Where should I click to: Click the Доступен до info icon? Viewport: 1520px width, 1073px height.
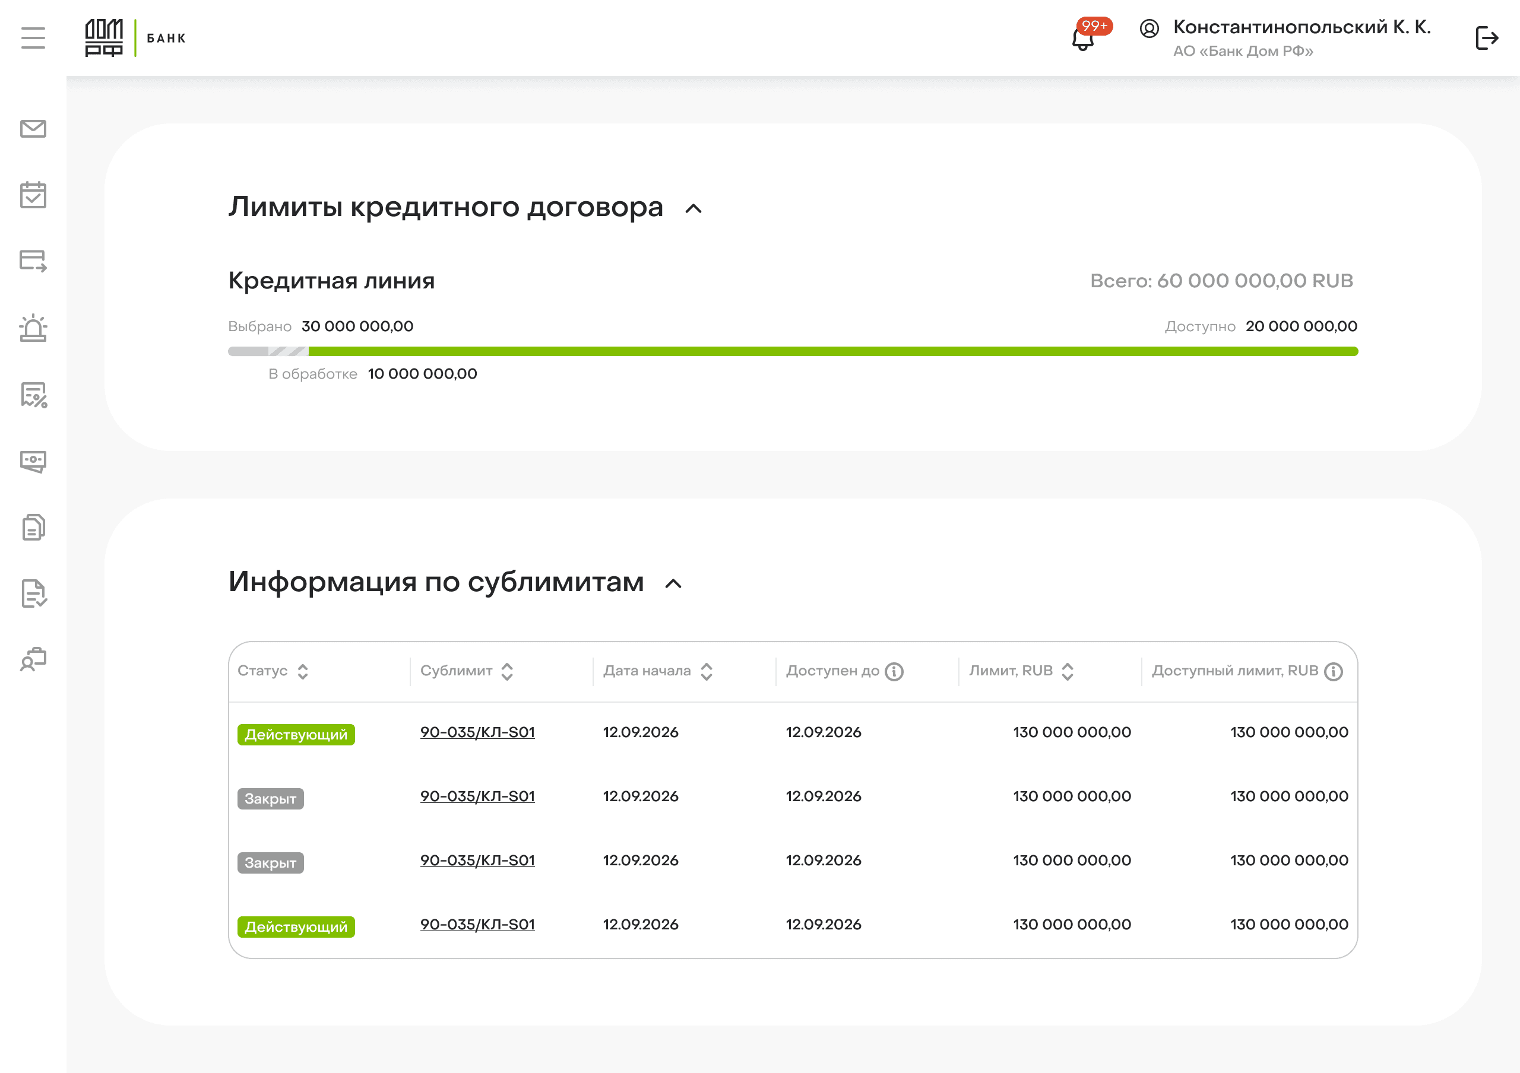tap(894, 671)
